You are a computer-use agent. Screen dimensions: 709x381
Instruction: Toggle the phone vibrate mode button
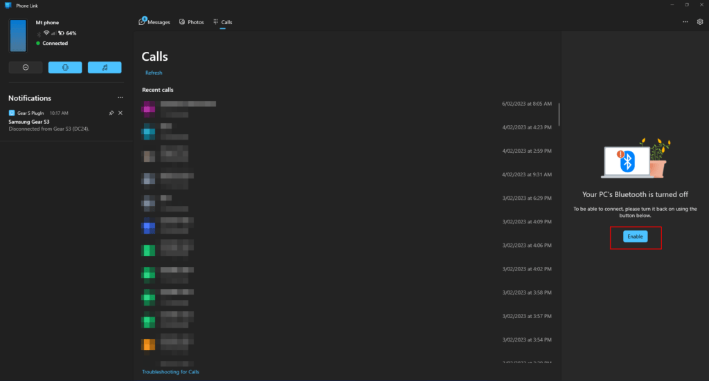click(x=65, y=67)
